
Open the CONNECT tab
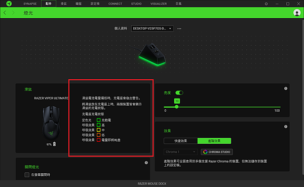click(115, 4)
